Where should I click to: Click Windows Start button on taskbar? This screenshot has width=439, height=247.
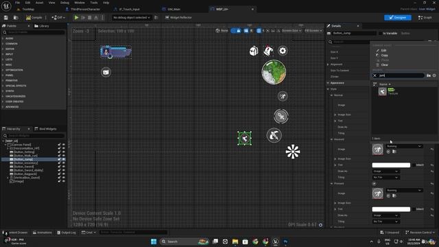[x=154, y=242]
